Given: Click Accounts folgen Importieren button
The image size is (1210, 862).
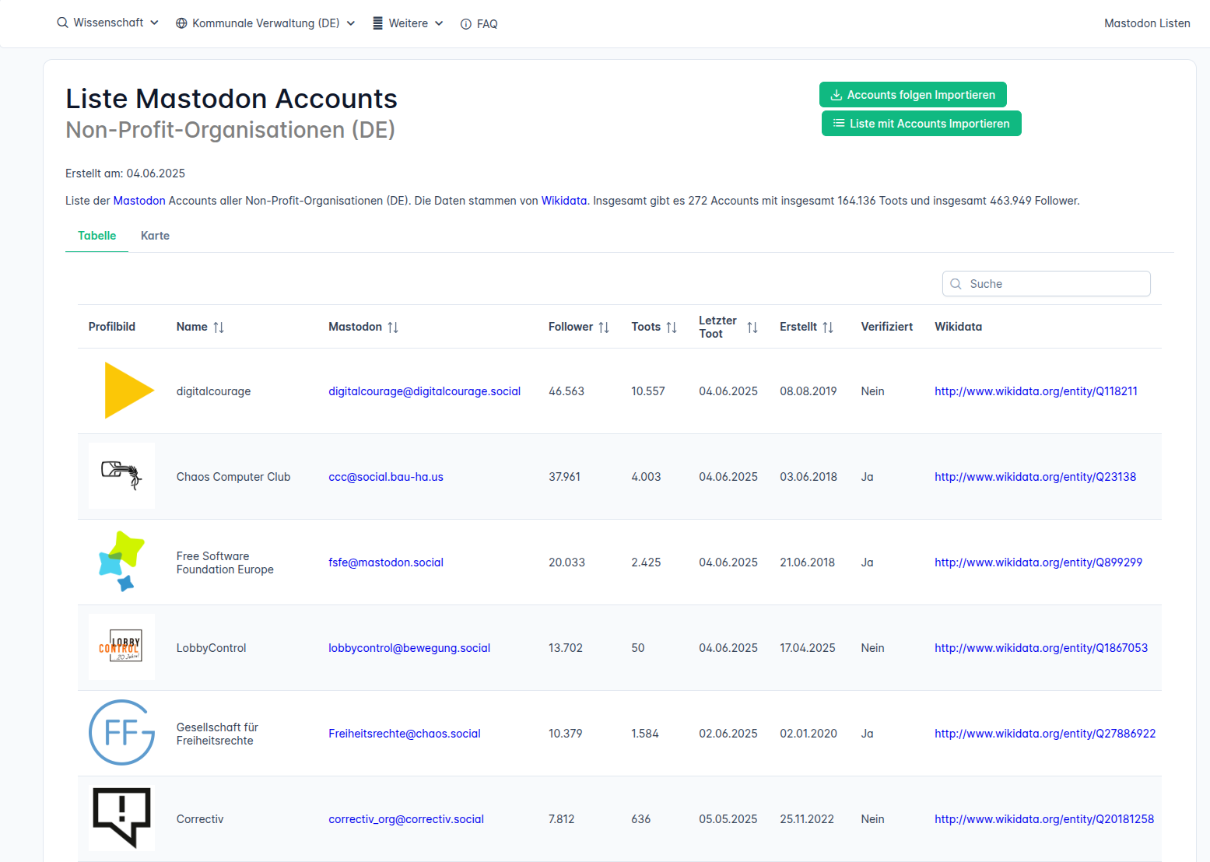Looking at the screenshot, I should click(x=913, y=95).
